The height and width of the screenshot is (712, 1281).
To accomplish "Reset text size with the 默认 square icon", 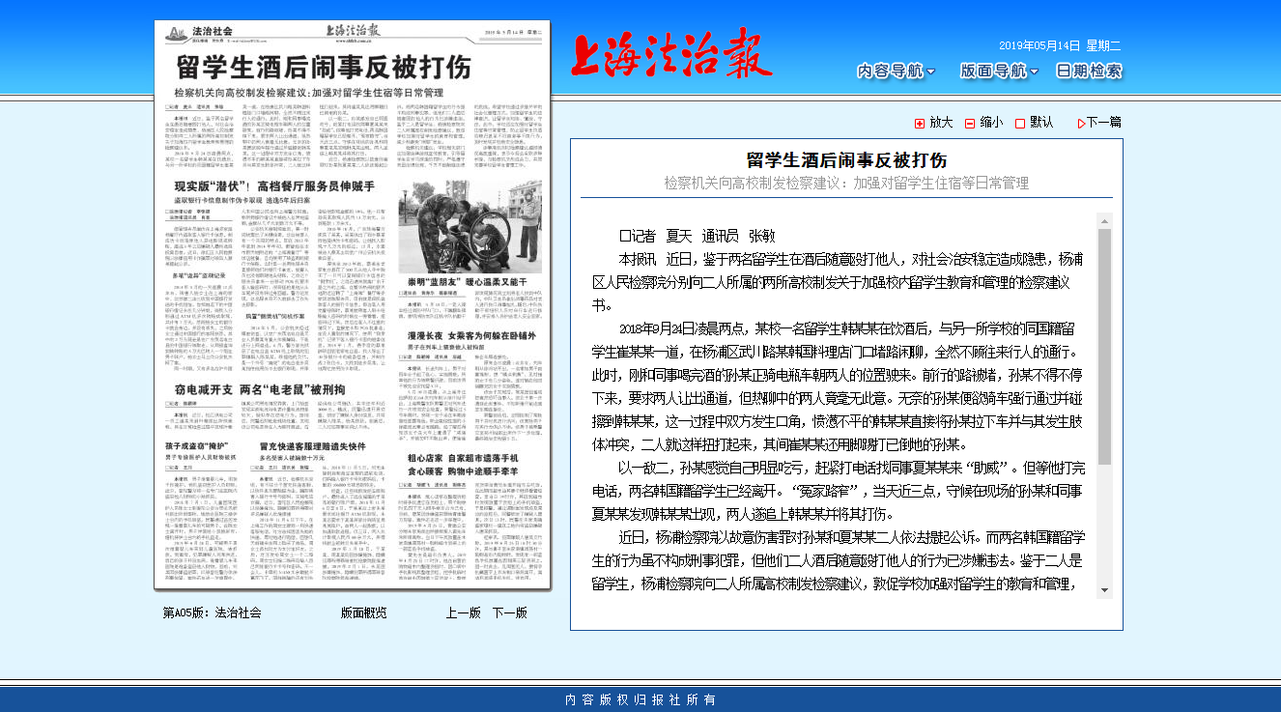I will (x=1022, y=123).
